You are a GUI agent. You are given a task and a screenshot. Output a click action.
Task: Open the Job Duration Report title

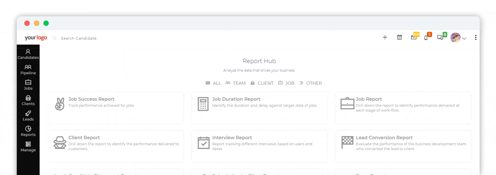(x=236, y=99)
